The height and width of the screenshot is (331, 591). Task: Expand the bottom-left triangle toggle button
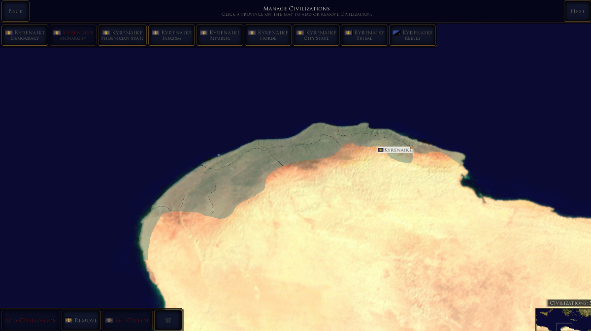coord(168,320)
